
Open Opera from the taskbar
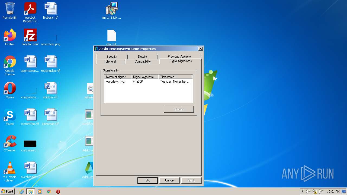58,191
